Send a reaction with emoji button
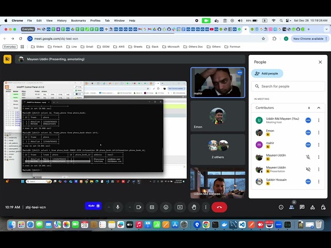The image size is (331, 248). [166, 207]
